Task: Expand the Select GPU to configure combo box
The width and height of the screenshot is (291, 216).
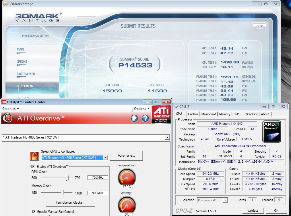Action: 105,157
